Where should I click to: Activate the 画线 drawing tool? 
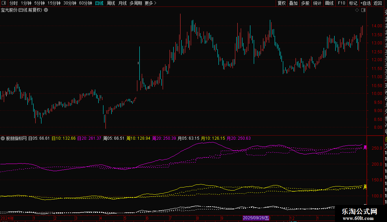tap(329, 3)
